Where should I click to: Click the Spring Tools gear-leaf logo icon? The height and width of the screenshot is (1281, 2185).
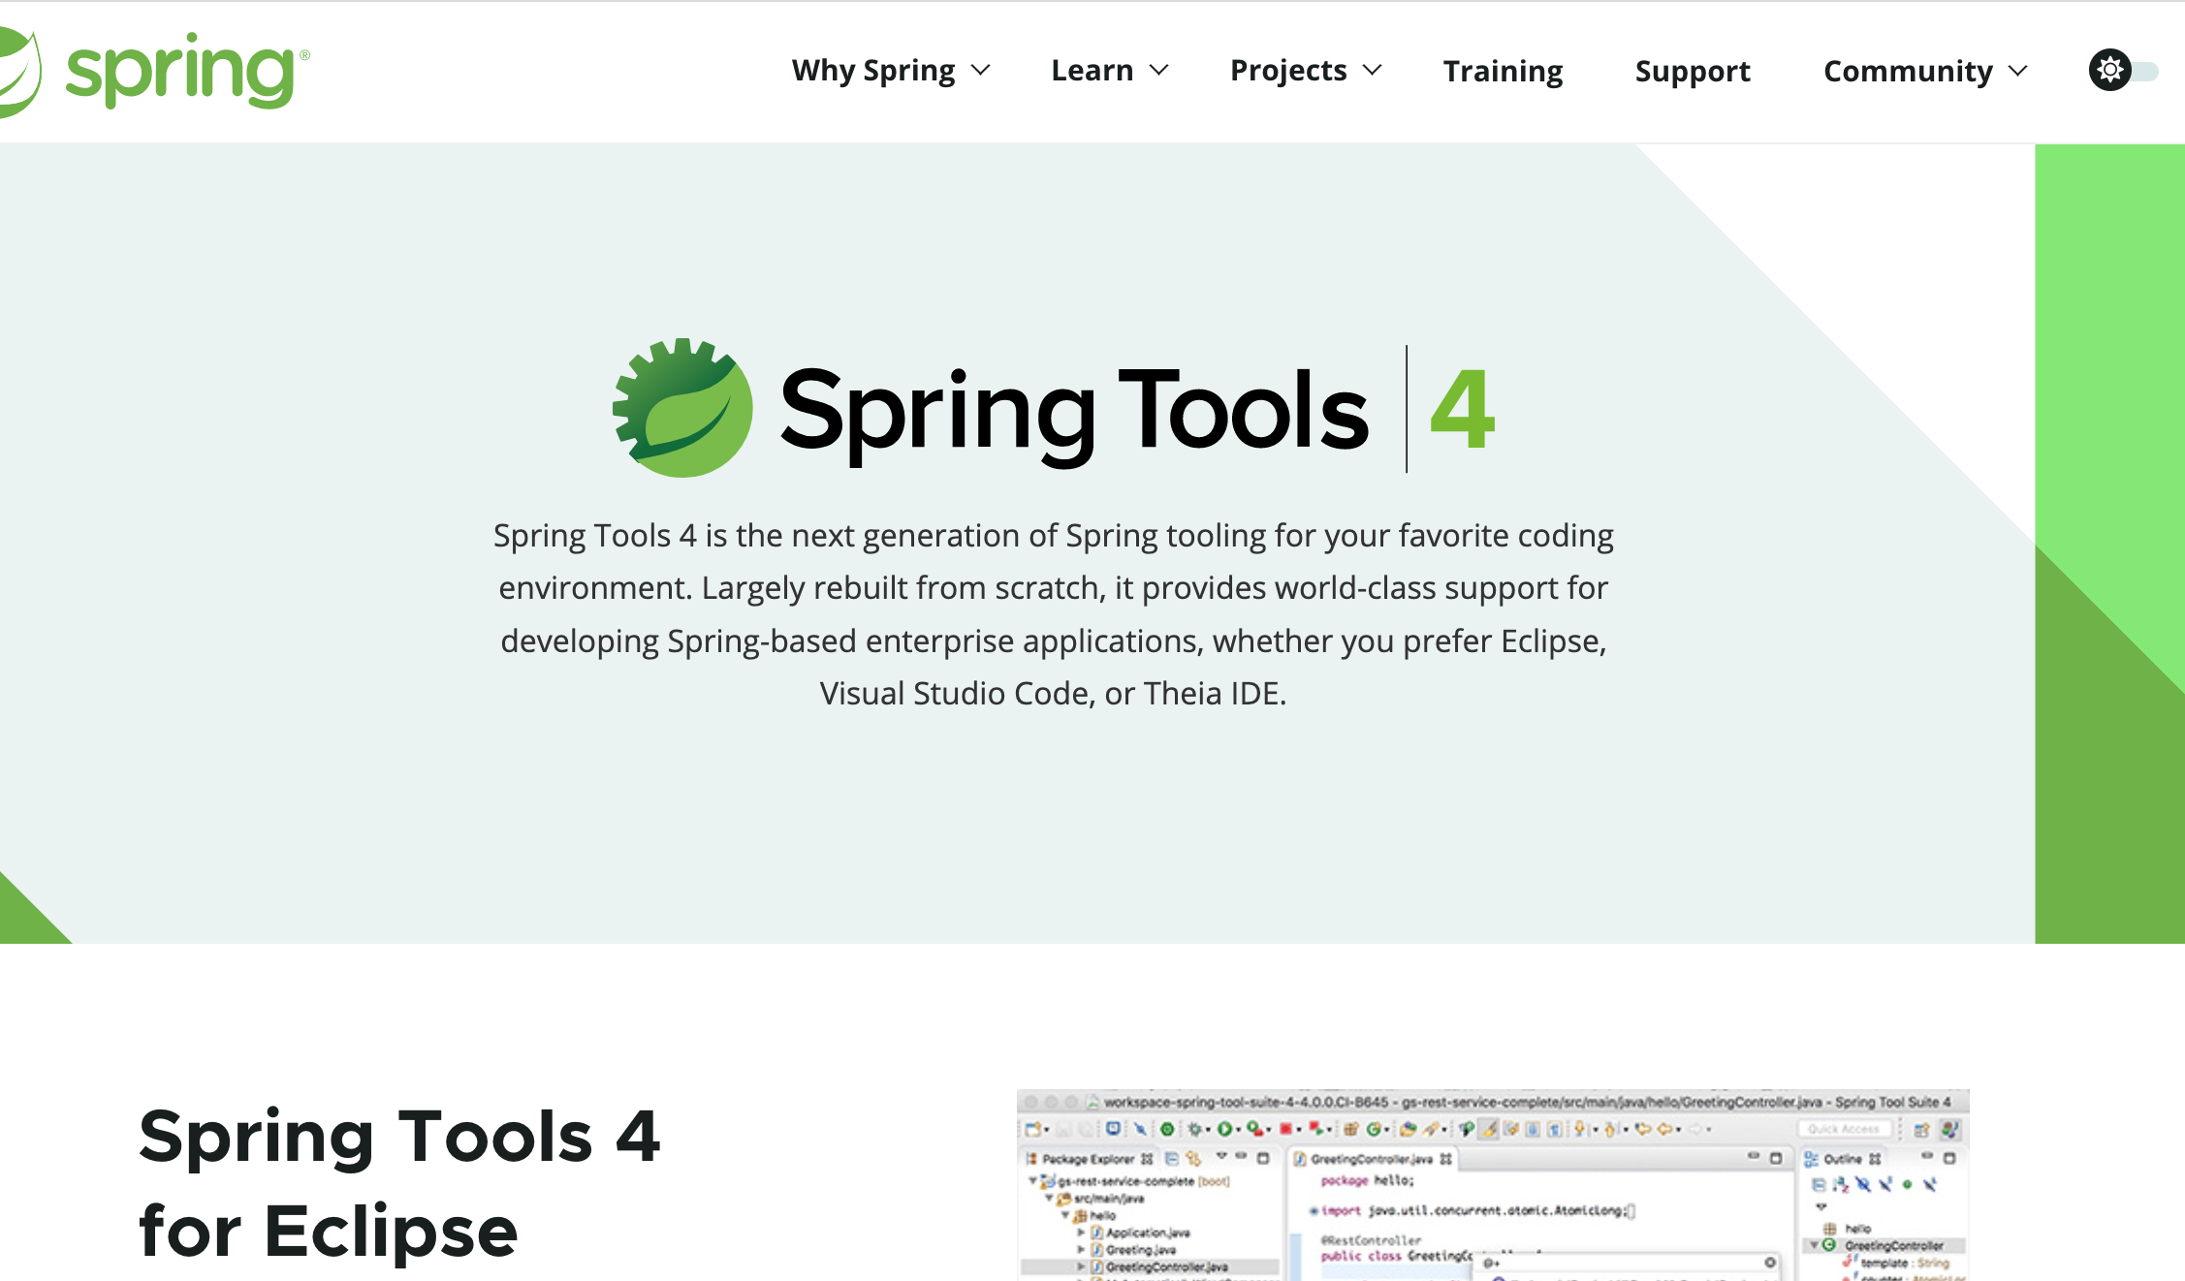(682, 407)
